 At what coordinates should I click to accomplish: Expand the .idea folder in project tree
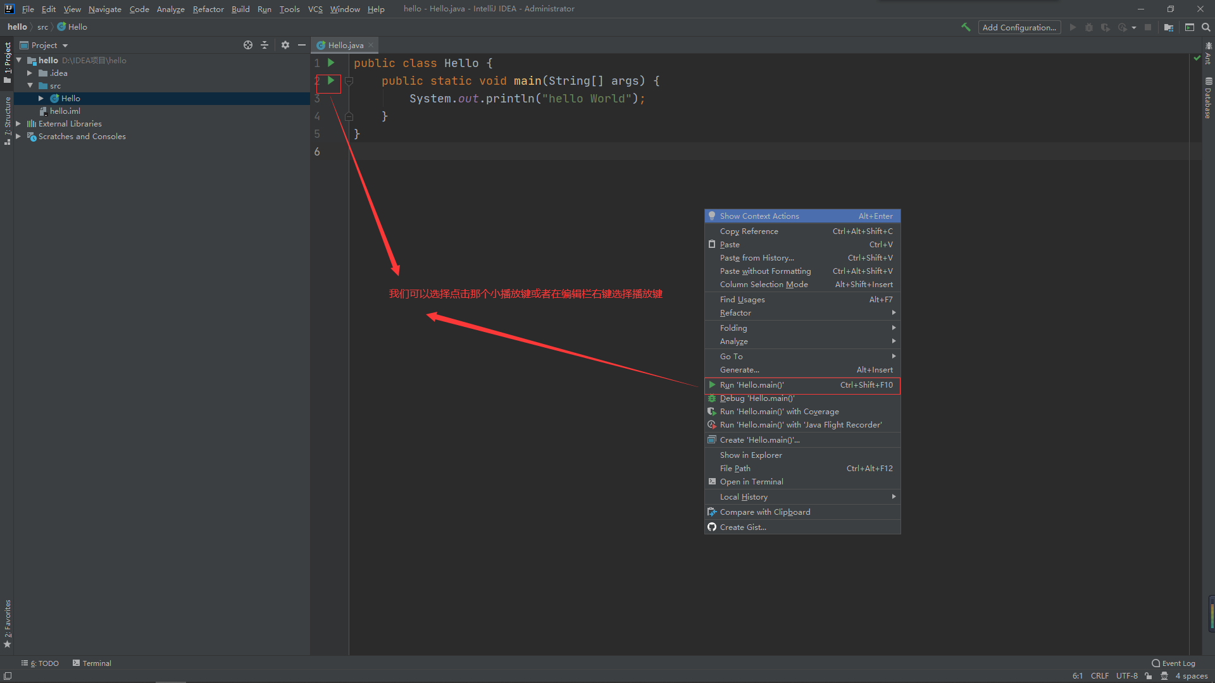[x=29, y=73]
